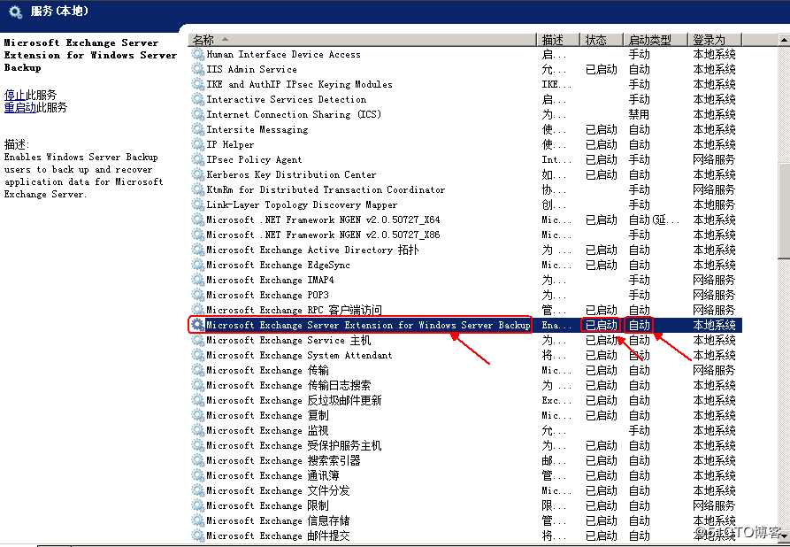790x547 pixels.
Task: Click gear icon of IPsec Policy Agent
Action: (x=198, y=159)
